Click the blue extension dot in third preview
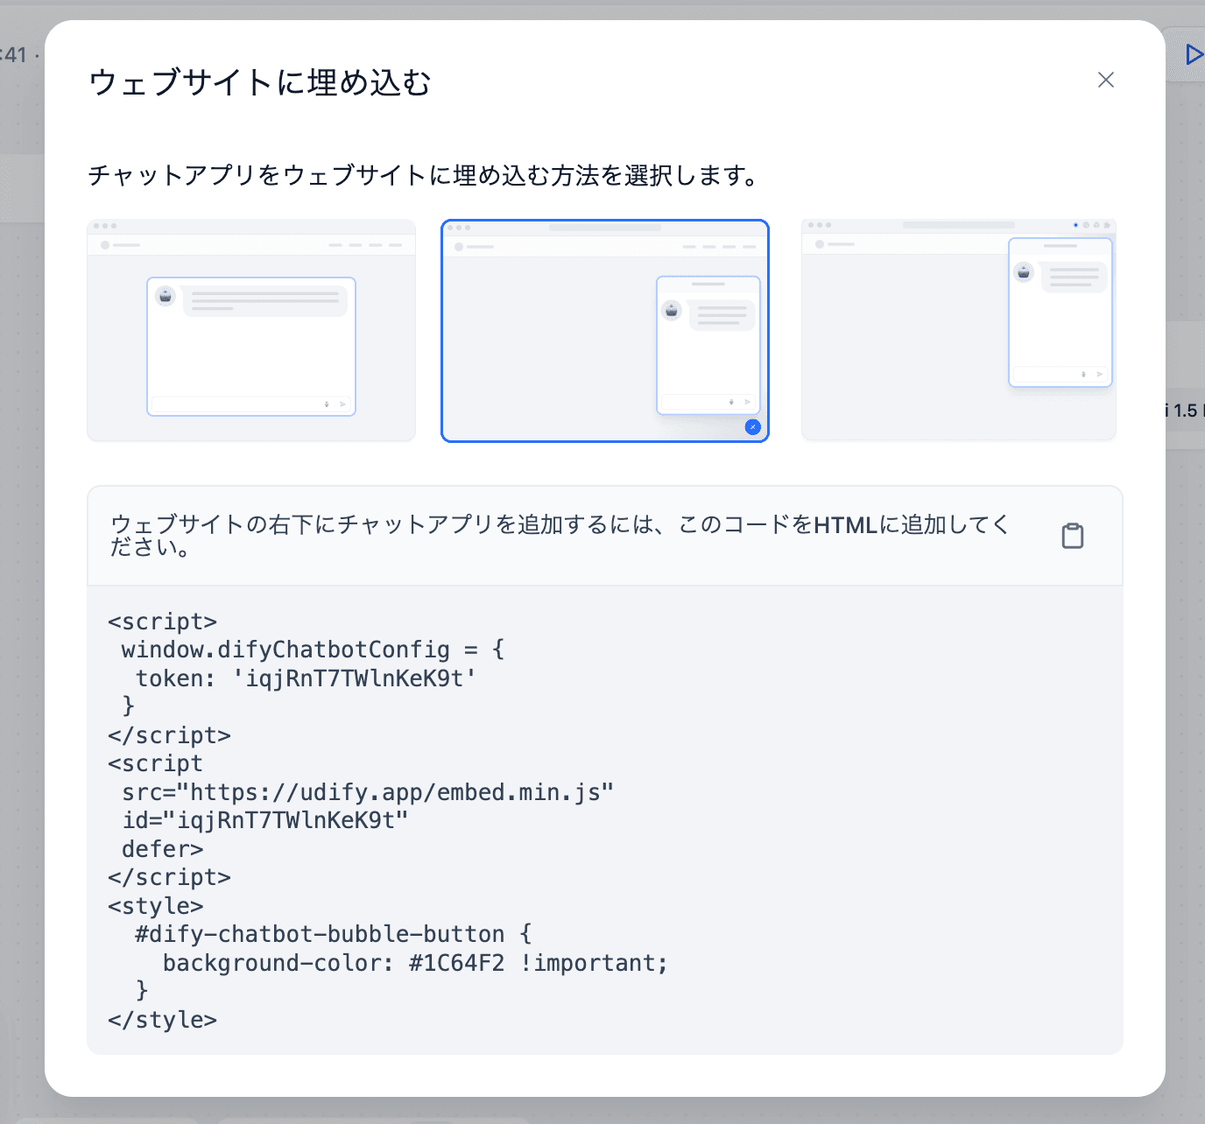The height and width of the screenshot is (1124, 1205). (x=1075, y=225)
